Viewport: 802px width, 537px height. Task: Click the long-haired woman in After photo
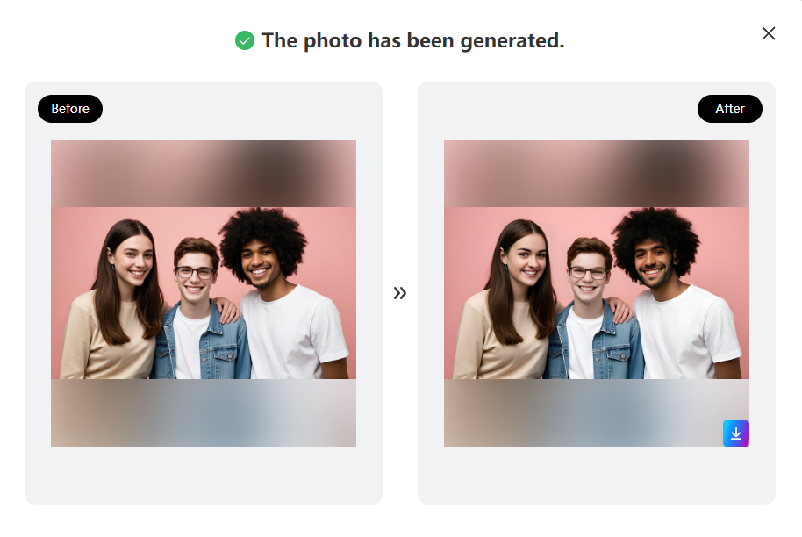click(x=508, y=302)
